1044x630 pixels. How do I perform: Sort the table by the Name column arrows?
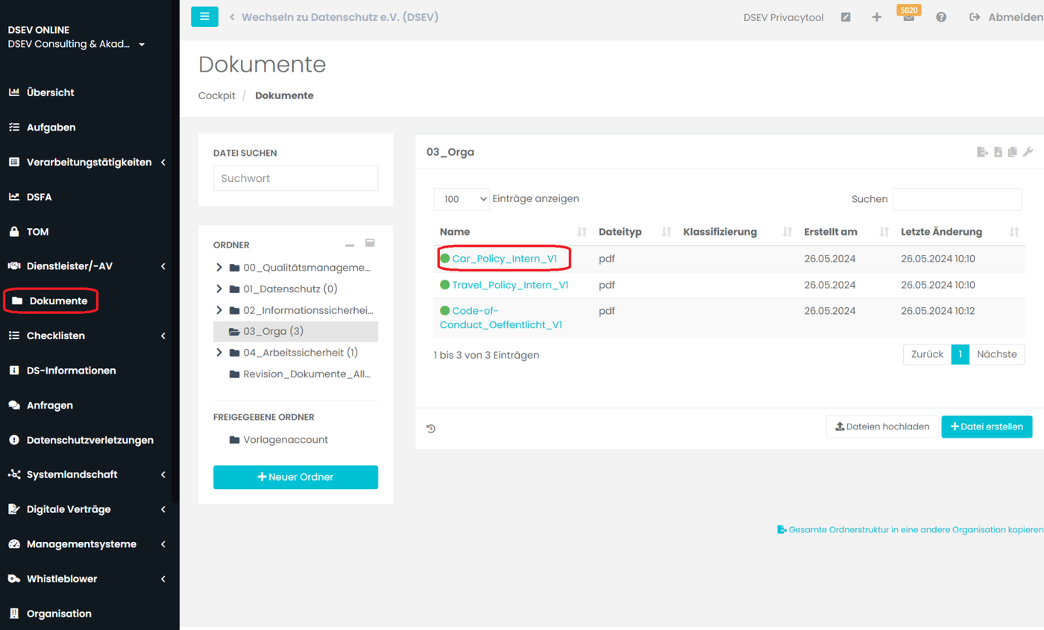[x=582, y=232]
